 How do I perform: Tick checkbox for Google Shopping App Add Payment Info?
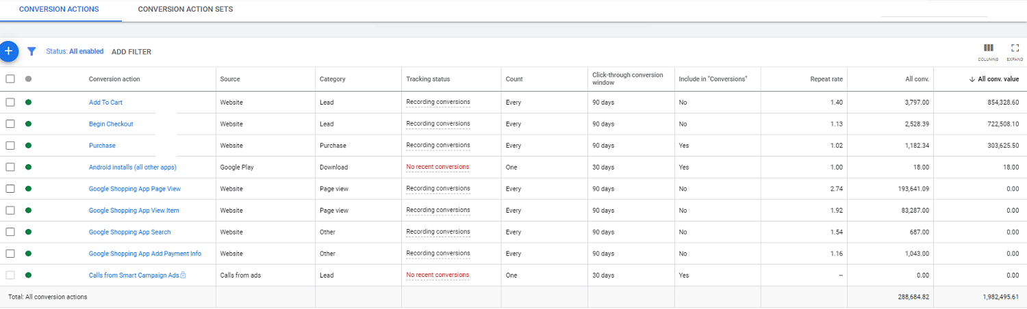[x=10, y=253]
